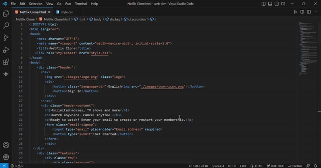321x168 pixels.
Task: Expand Netflix Clone folder breadcrumb
Action: coord(25,19)
